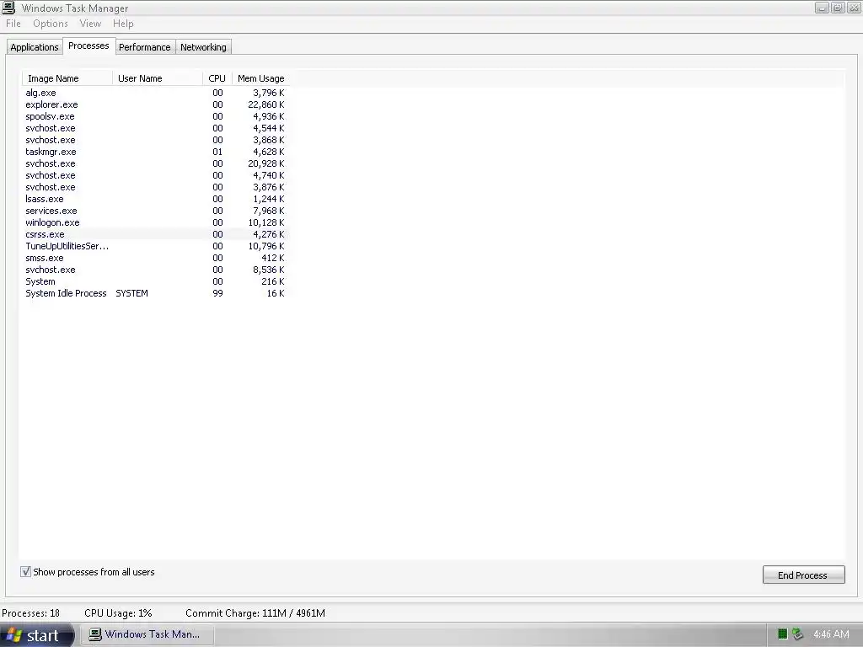Image resolution: width=863 pixels, height=647 pixels.
Task: Click the 99 CPU value
Action: click(x=217, y=293)
